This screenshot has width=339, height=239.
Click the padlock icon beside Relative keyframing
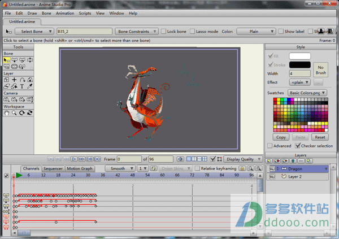pyautogui.click(x=242, y=168)
